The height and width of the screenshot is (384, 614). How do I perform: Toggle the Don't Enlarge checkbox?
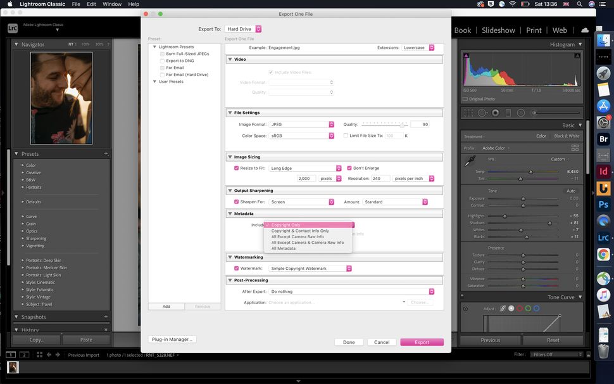point(349,168)
